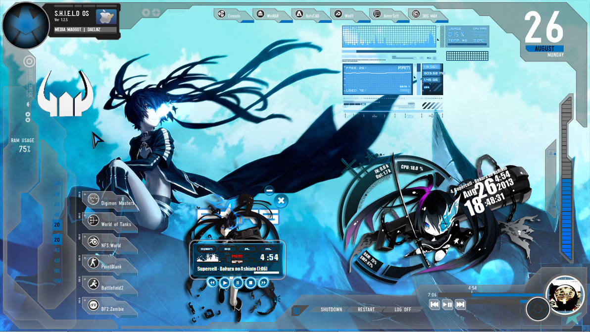Open World of Tanks game shortcut
The width and height of the screenshot is (590, 332).
point(110,221)
